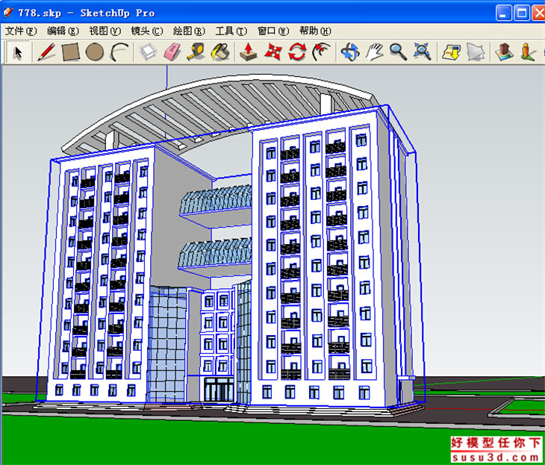Viewport: 545px width, 465px height.
Task: Click the Share Model icon
Action: 475,52
